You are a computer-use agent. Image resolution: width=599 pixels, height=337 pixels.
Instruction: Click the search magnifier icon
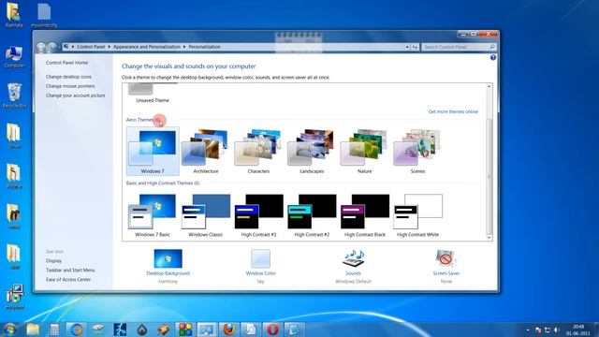(492, 47)
